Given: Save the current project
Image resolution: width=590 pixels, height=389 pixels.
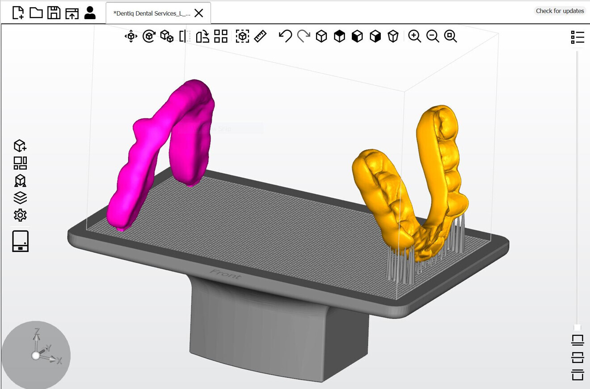Looking at the screenshot, I should coord(54,13).
